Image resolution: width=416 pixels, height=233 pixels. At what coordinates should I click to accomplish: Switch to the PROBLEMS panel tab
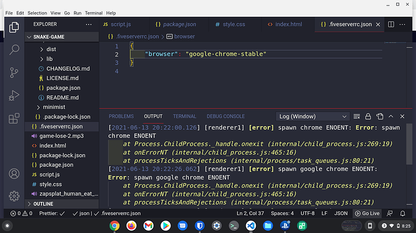click(x=121, y=116)
